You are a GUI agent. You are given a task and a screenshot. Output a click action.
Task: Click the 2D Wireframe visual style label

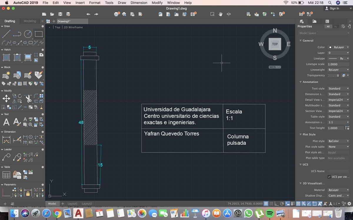click(73, 27)
